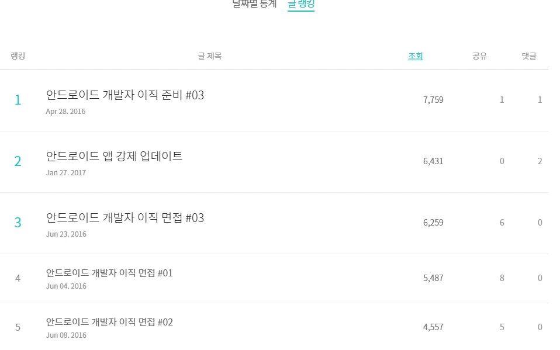Click the share count 8 on rank 4
The width and height of the screenshot is (560, 350).
coord(502,278)
